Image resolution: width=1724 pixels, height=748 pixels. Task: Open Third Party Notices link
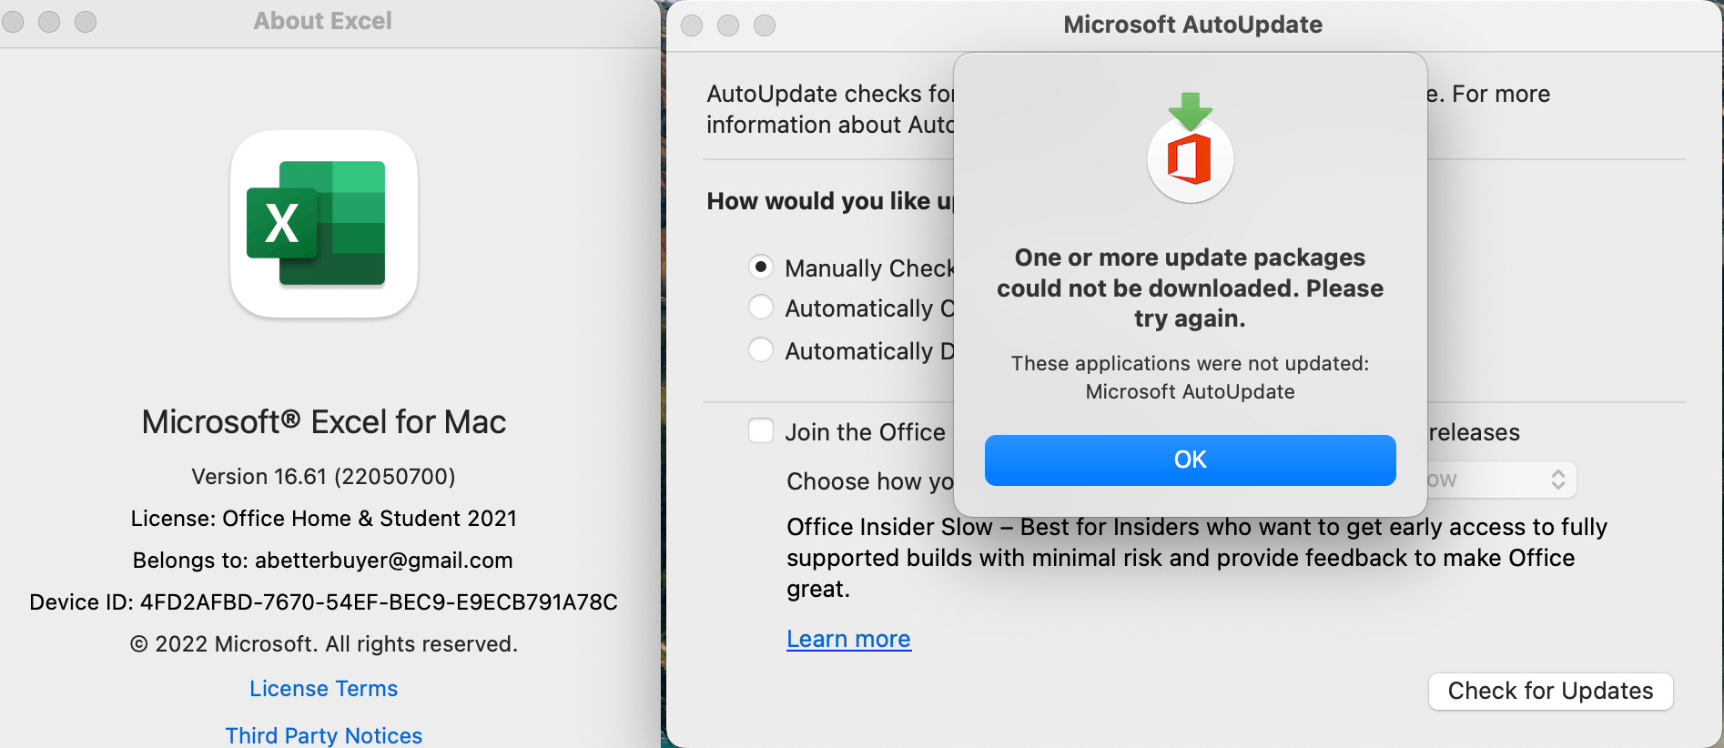324,735
